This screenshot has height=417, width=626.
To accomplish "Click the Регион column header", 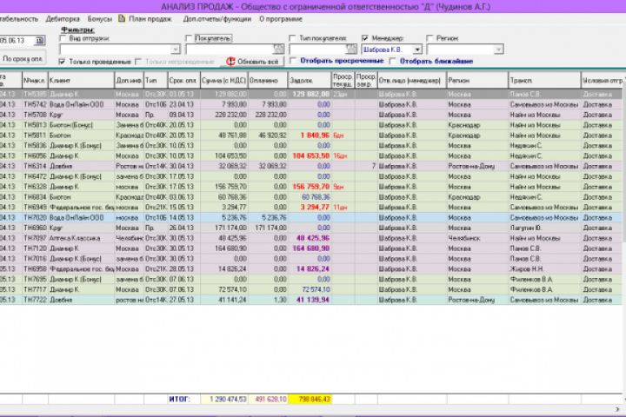I will tap(477, 80).
